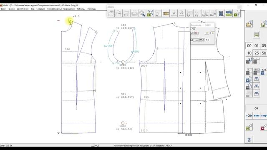The image size is (267, 150).
Task: Click the (680) label below front pattern
Action: (188, 135)
